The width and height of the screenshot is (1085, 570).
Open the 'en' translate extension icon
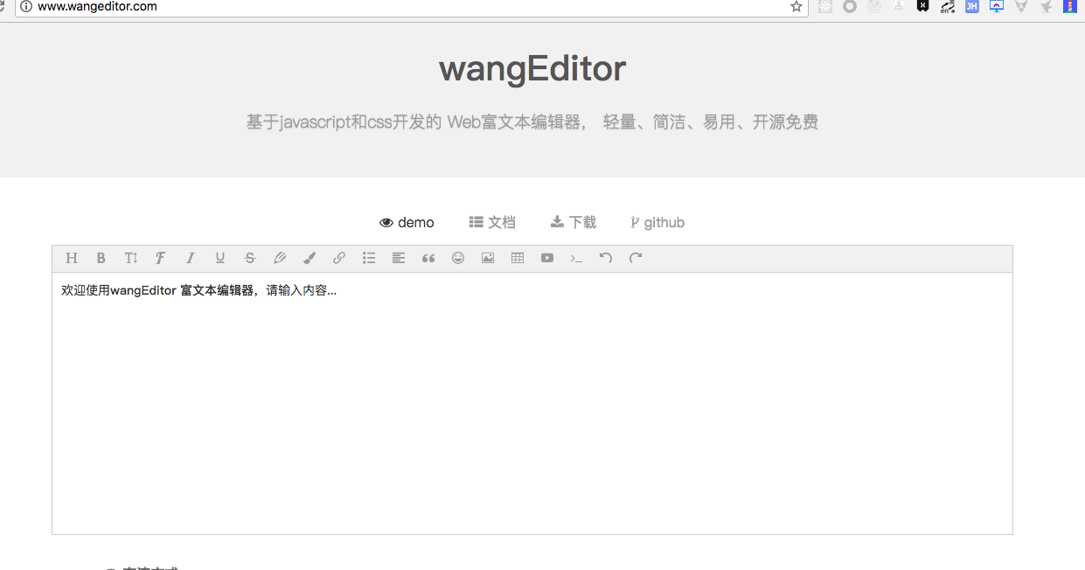(948, 6)
